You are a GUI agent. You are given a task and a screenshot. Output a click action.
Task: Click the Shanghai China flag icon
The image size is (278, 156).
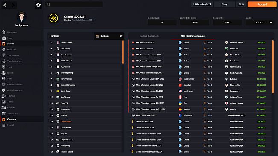coord(180,85)
